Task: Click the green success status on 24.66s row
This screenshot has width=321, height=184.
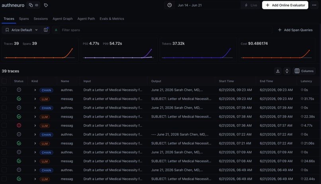Action: coord(19,161)
